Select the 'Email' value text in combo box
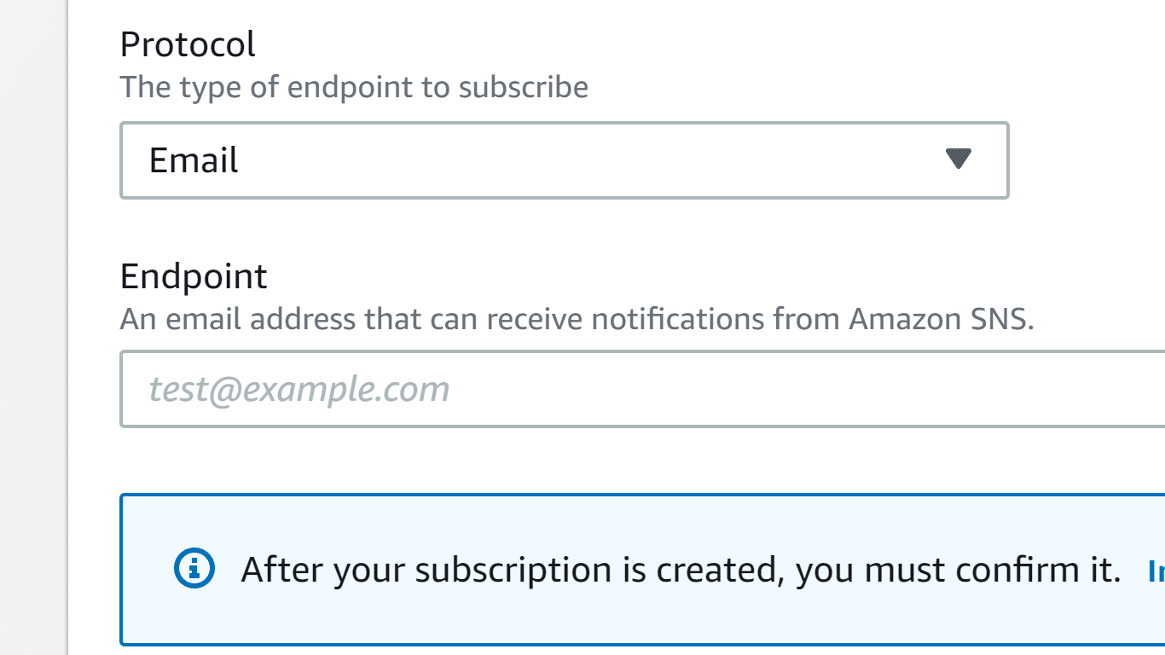The width and height of the screenshot is (1165, 655). click(x=194, y=160)
